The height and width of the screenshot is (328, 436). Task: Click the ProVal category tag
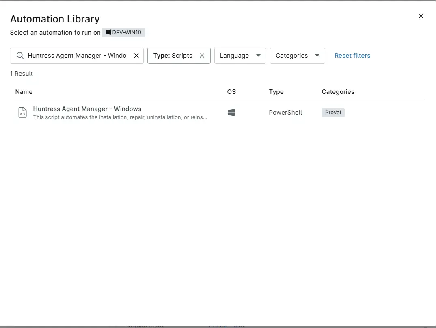(x=333, y=113)
